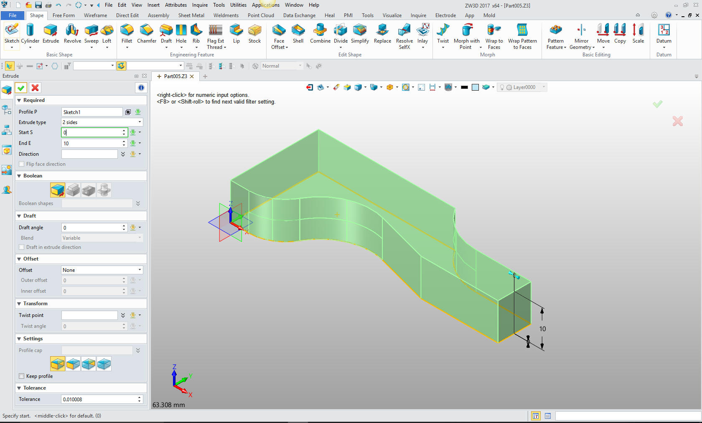
Task: Open the Attributes menu
Action: coord(175,5)
